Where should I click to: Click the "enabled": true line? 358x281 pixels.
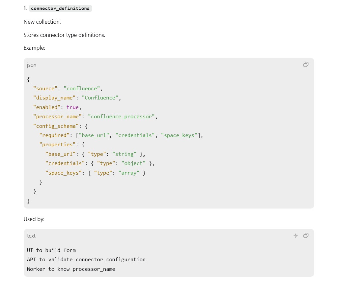coord(57,107)
